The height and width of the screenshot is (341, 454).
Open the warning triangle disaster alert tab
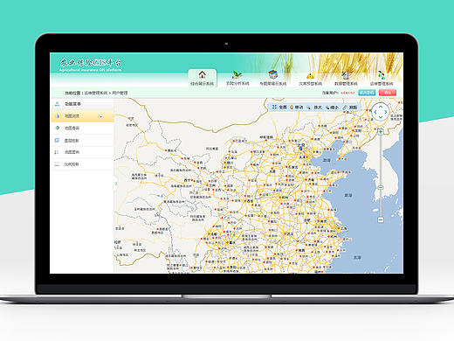tap(310, 79)
